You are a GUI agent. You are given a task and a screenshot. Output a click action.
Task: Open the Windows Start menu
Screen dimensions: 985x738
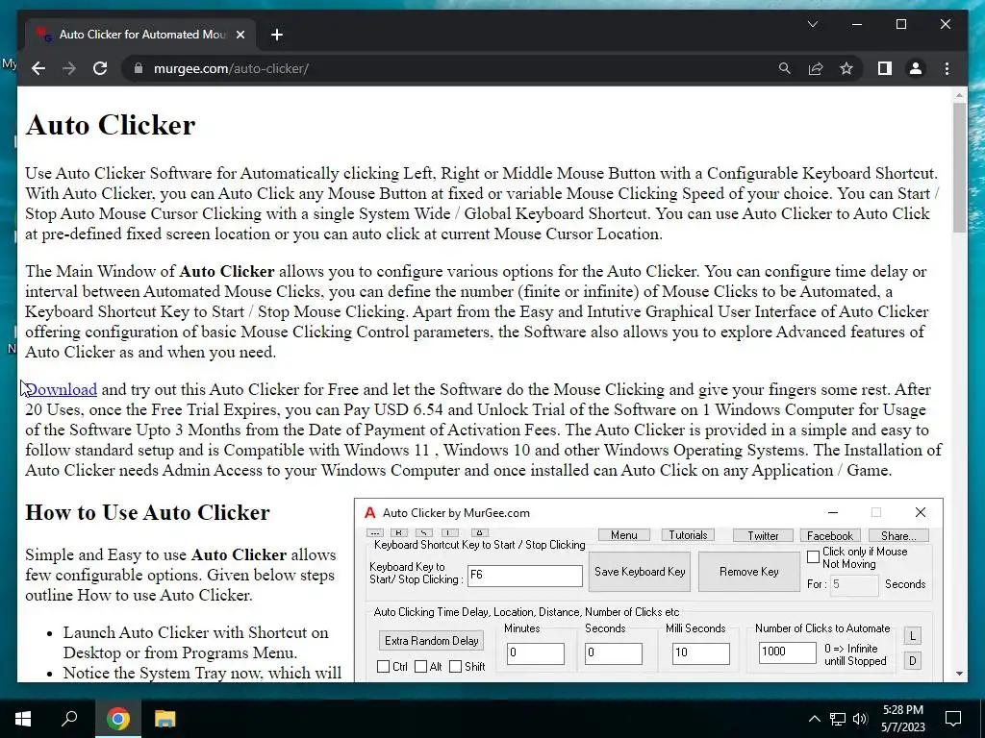(23, 719)
